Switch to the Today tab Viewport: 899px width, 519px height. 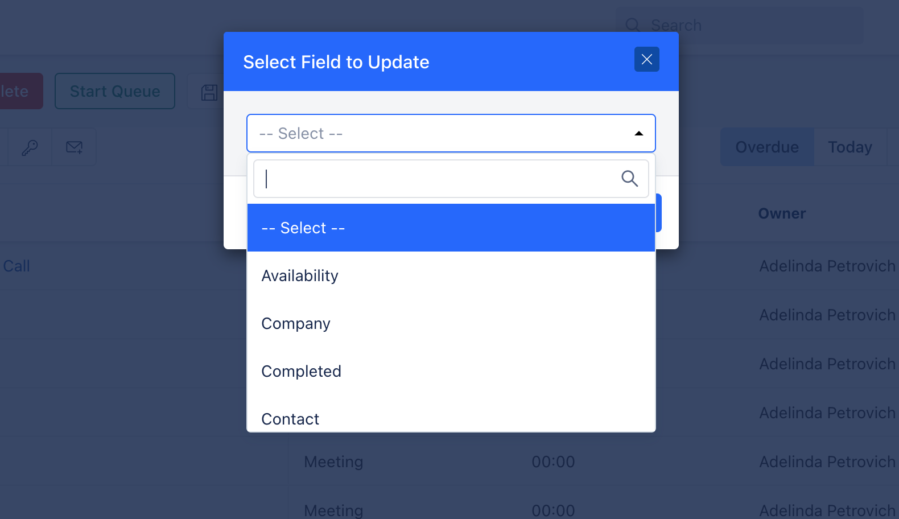[850, 147]
